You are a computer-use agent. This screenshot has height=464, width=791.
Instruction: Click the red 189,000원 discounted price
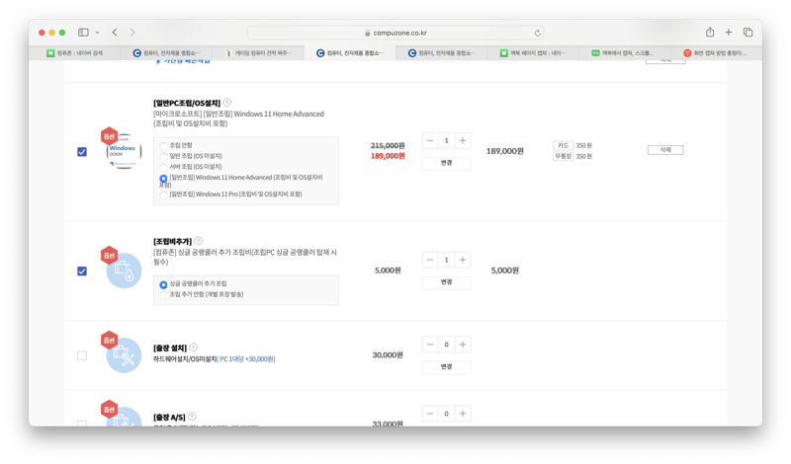tap(388, 156)
